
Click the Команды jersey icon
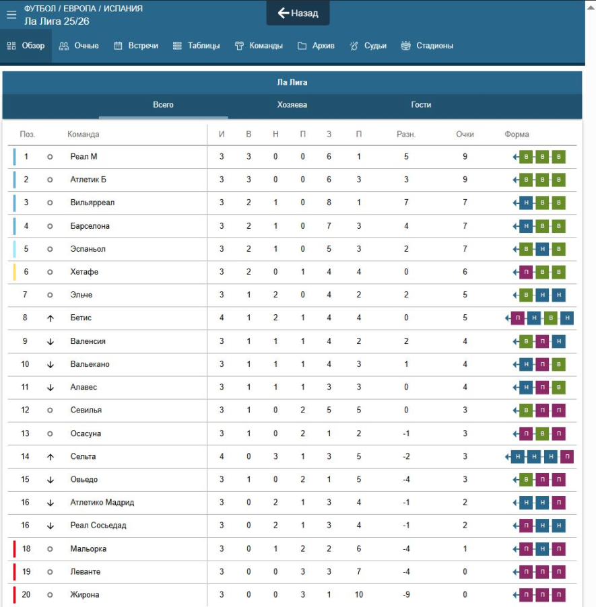pyautogui.click(x=238, y=46)
